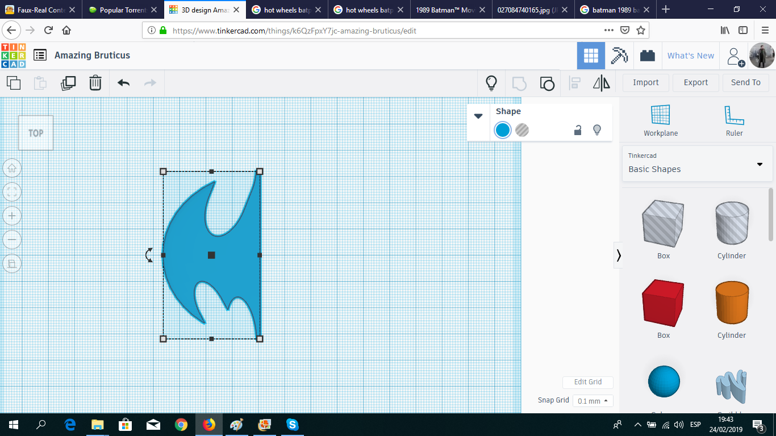Select the blue Sphere shape
This screenshot has height=436, width=776.
tap(664, 381)
